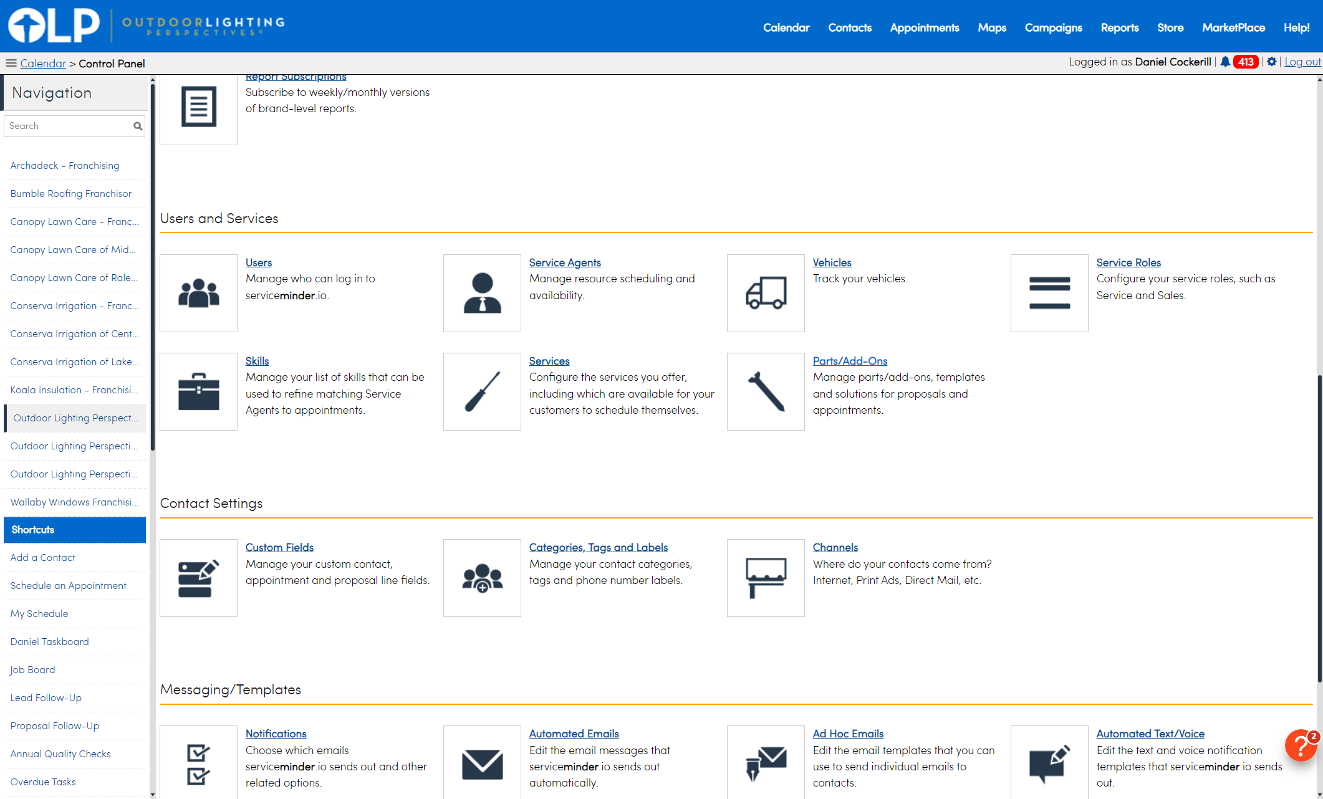This screenshot has height=799, width=1323.
Task: Click the Categories, Tags and Labels link
Action: coord(599,547)
